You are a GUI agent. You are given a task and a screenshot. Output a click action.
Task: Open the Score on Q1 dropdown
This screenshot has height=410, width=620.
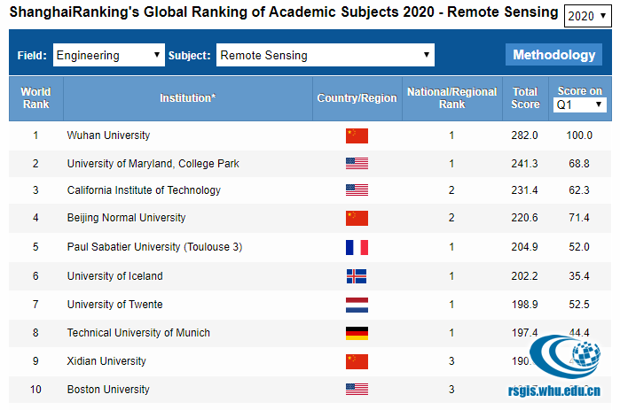pos(580,104)
